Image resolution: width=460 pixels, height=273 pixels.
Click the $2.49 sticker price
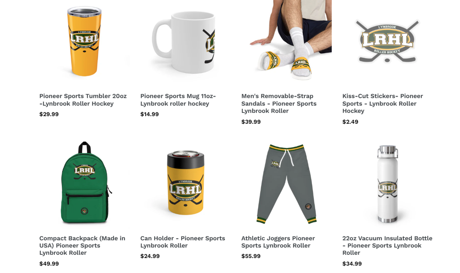(x=350, y=122)
